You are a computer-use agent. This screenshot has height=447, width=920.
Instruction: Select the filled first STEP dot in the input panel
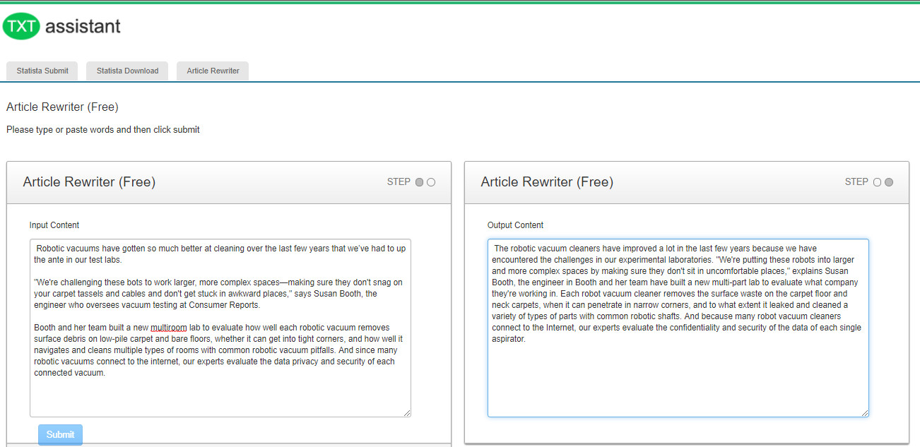pyautogui.click(x=420, y=182)
